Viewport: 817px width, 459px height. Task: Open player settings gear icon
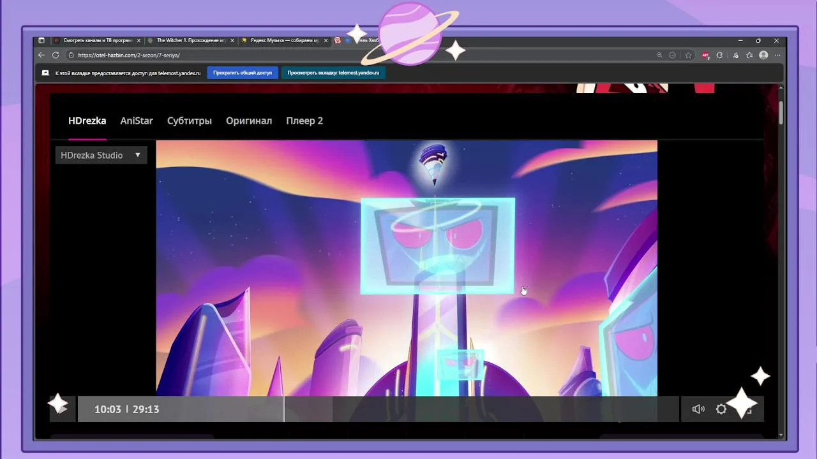tap(721, 409)
